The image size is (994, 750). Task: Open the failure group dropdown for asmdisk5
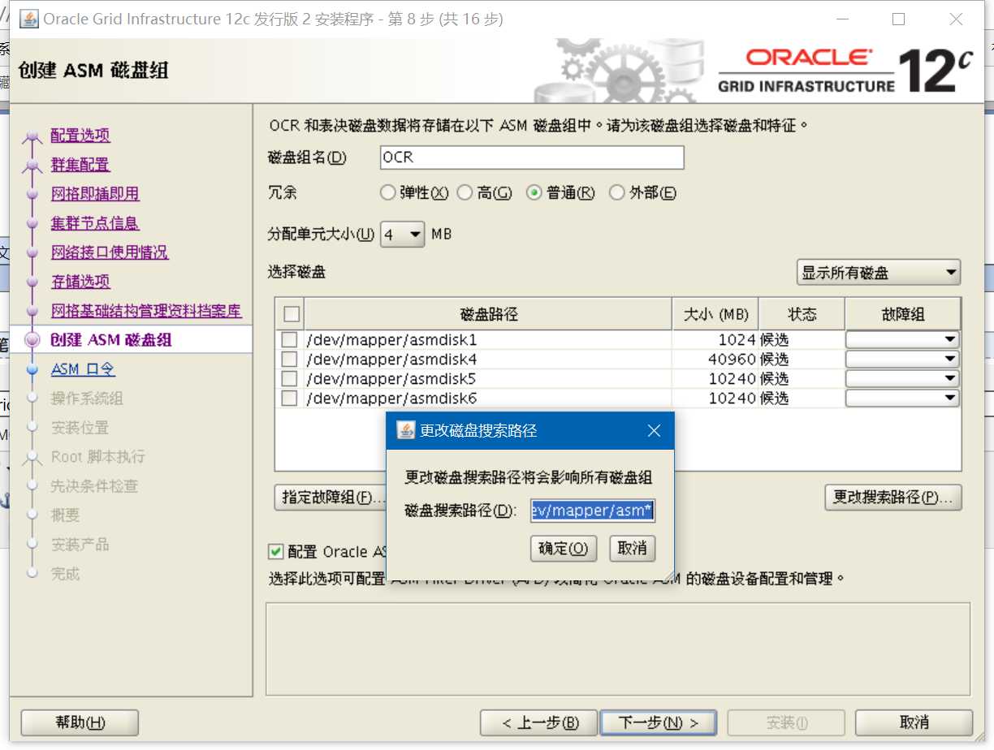pos(902,378)
